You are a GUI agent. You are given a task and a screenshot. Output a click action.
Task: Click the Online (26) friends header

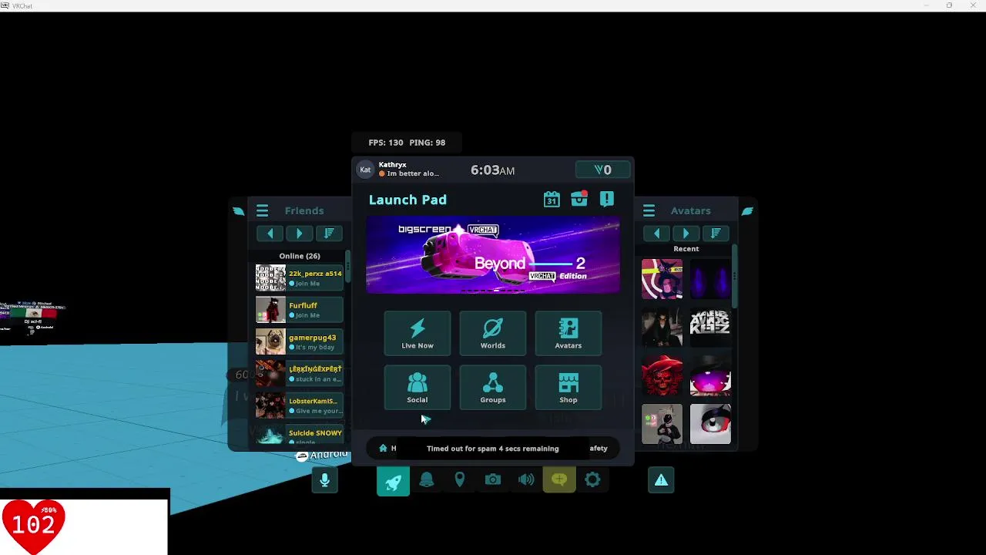point(300,256)
